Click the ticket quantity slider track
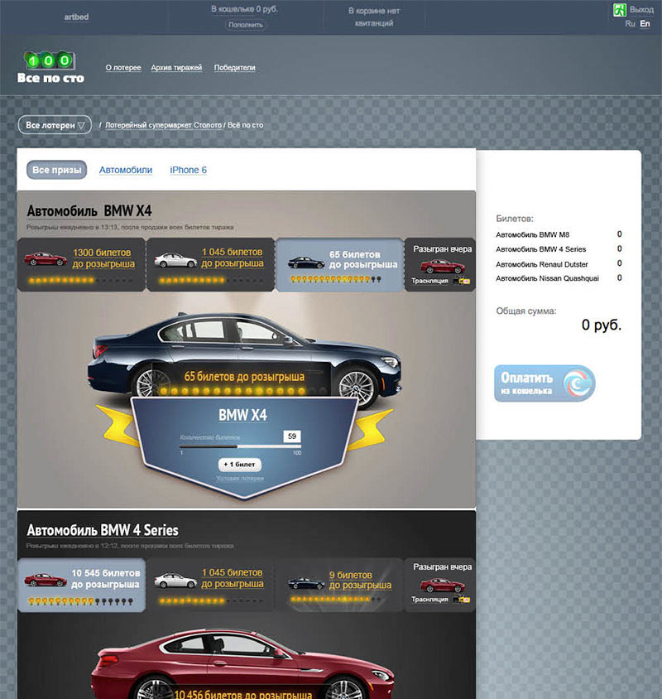The width and height of the screenshot is (662, 699). (x=240, y=445)
